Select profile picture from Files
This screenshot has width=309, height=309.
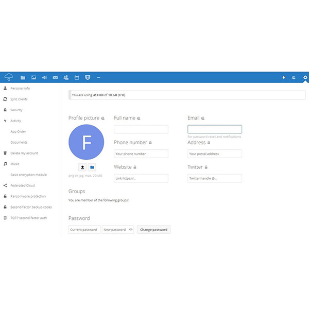[x=92, y=167]
